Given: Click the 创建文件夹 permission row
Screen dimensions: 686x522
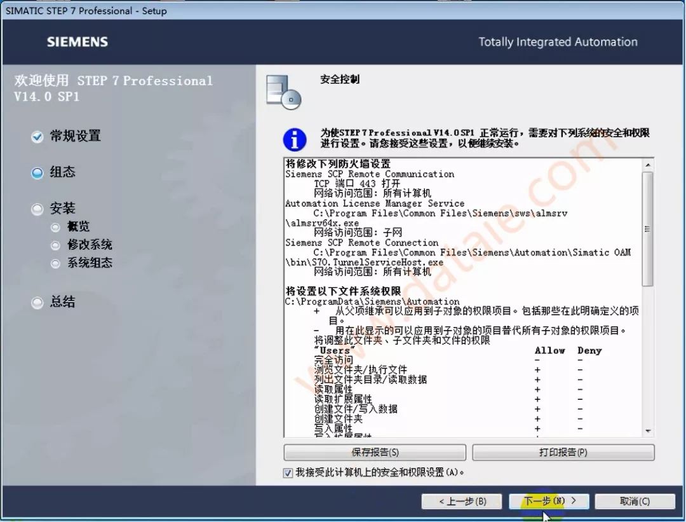Looking at the screenshot, I should [338, 418].
